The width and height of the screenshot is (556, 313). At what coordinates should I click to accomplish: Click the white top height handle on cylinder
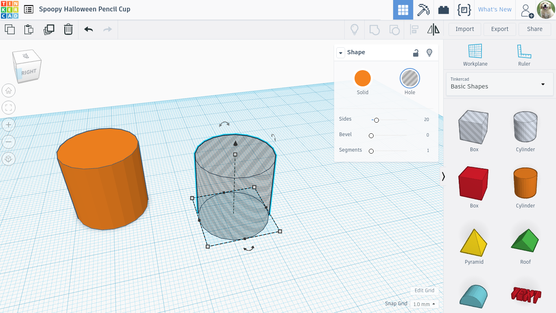[x=235, y=154]
